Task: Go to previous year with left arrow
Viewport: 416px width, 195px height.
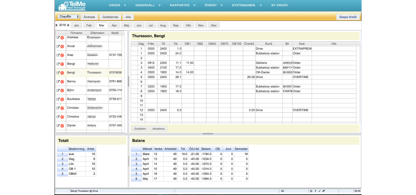Action: (x=56, y=25)
